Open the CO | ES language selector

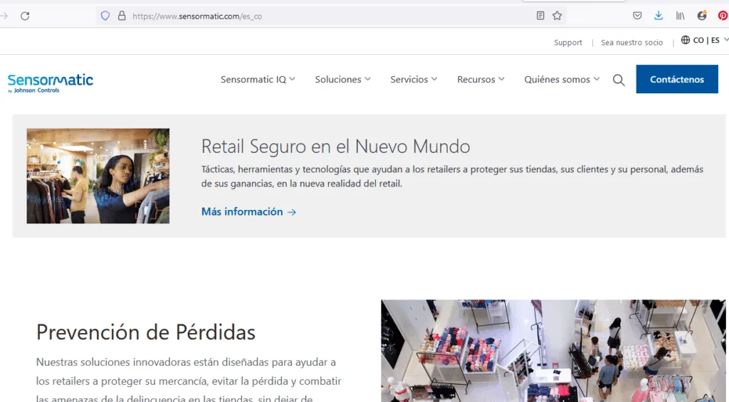coord(705,41)
